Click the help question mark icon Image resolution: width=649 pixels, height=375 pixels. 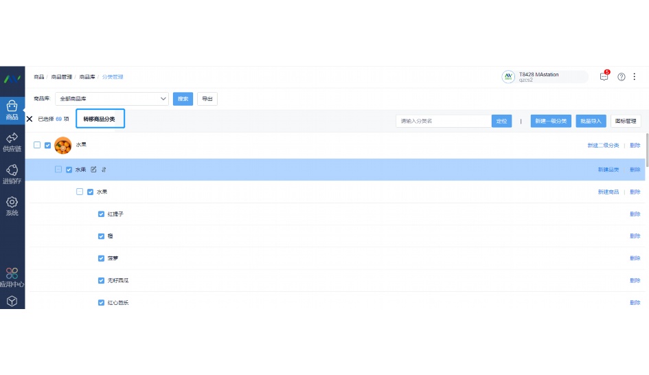click(x=622, y=77)
